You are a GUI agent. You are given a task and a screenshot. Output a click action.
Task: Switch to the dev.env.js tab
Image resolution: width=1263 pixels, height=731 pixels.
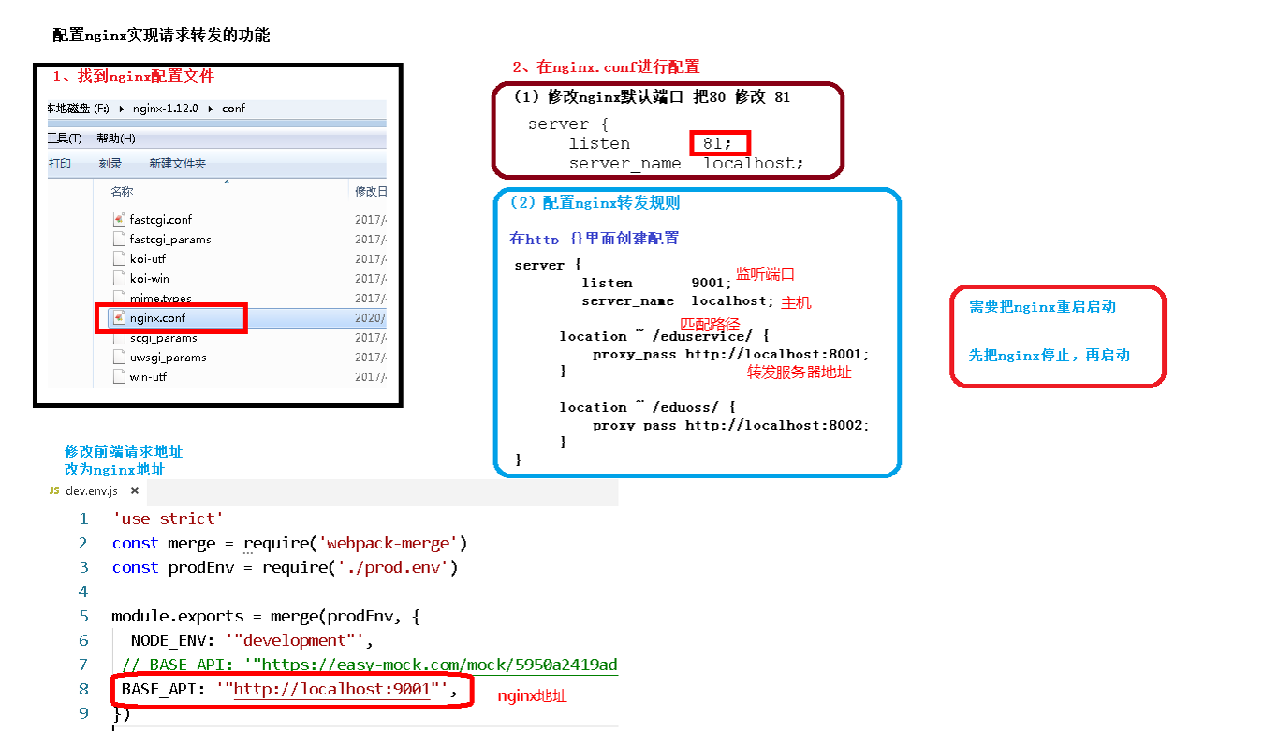(x=94, y=490)
